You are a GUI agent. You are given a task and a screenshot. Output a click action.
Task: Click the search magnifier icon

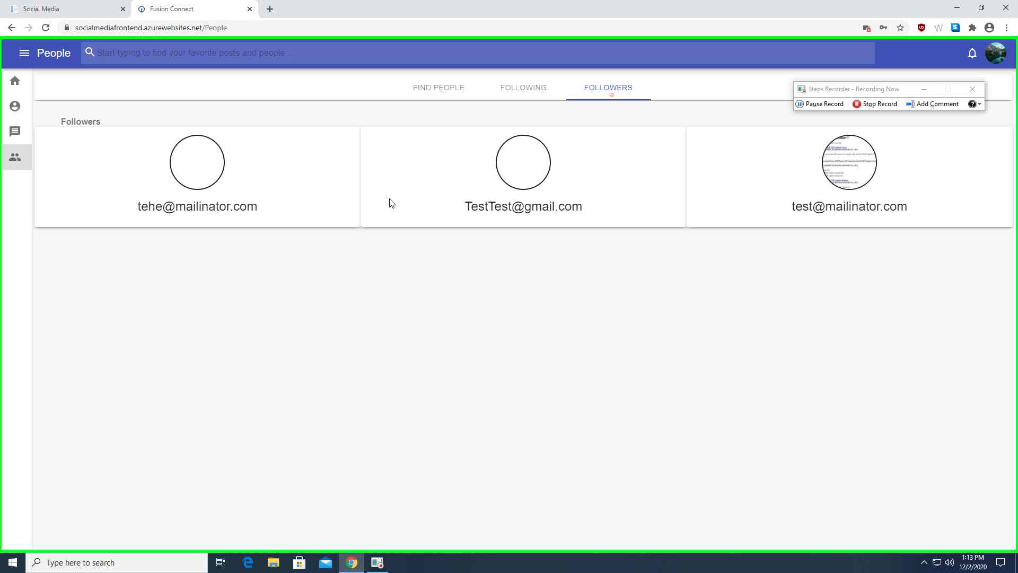tap(90, 52)
